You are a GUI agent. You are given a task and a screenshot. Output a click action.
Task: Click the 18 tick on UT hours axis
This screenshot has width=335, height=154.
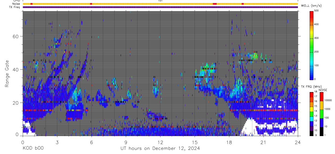click(229, 142)
